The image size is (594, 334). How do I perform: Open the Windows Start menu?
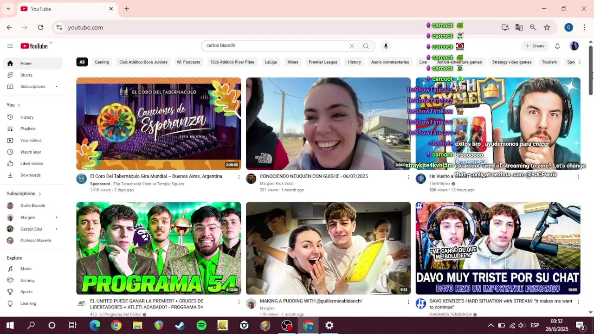click(x=10, y=326)
